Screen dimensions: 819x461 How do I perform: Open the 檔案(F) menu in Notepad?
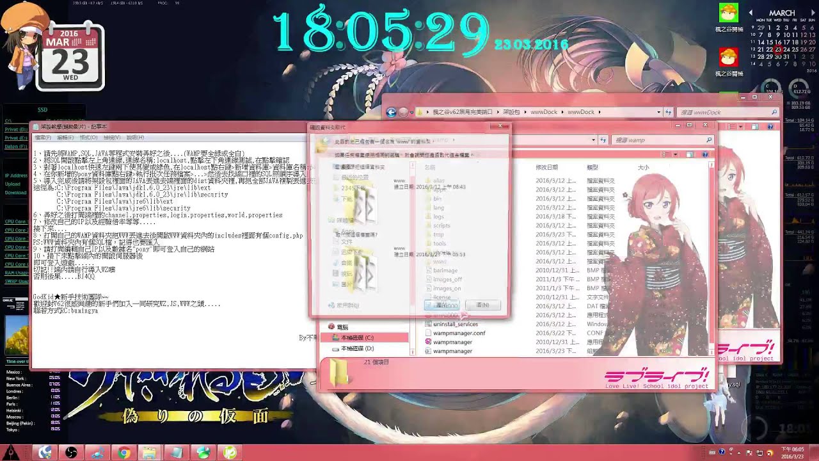pyautogui.click(x=43, y=138)
